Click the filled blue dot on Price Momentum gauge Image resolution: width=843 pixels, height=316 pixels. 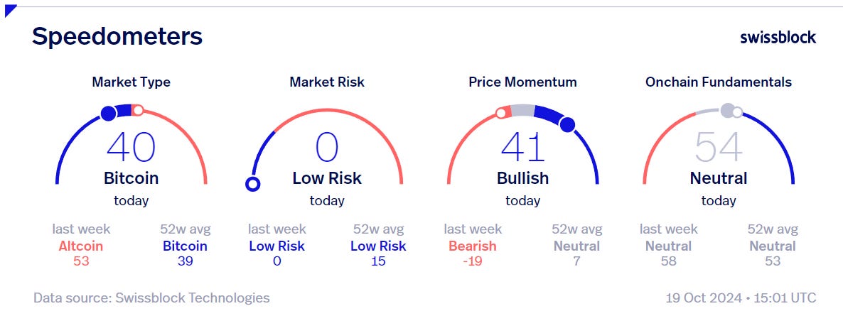pyautogui.click(x=567, y=125)
